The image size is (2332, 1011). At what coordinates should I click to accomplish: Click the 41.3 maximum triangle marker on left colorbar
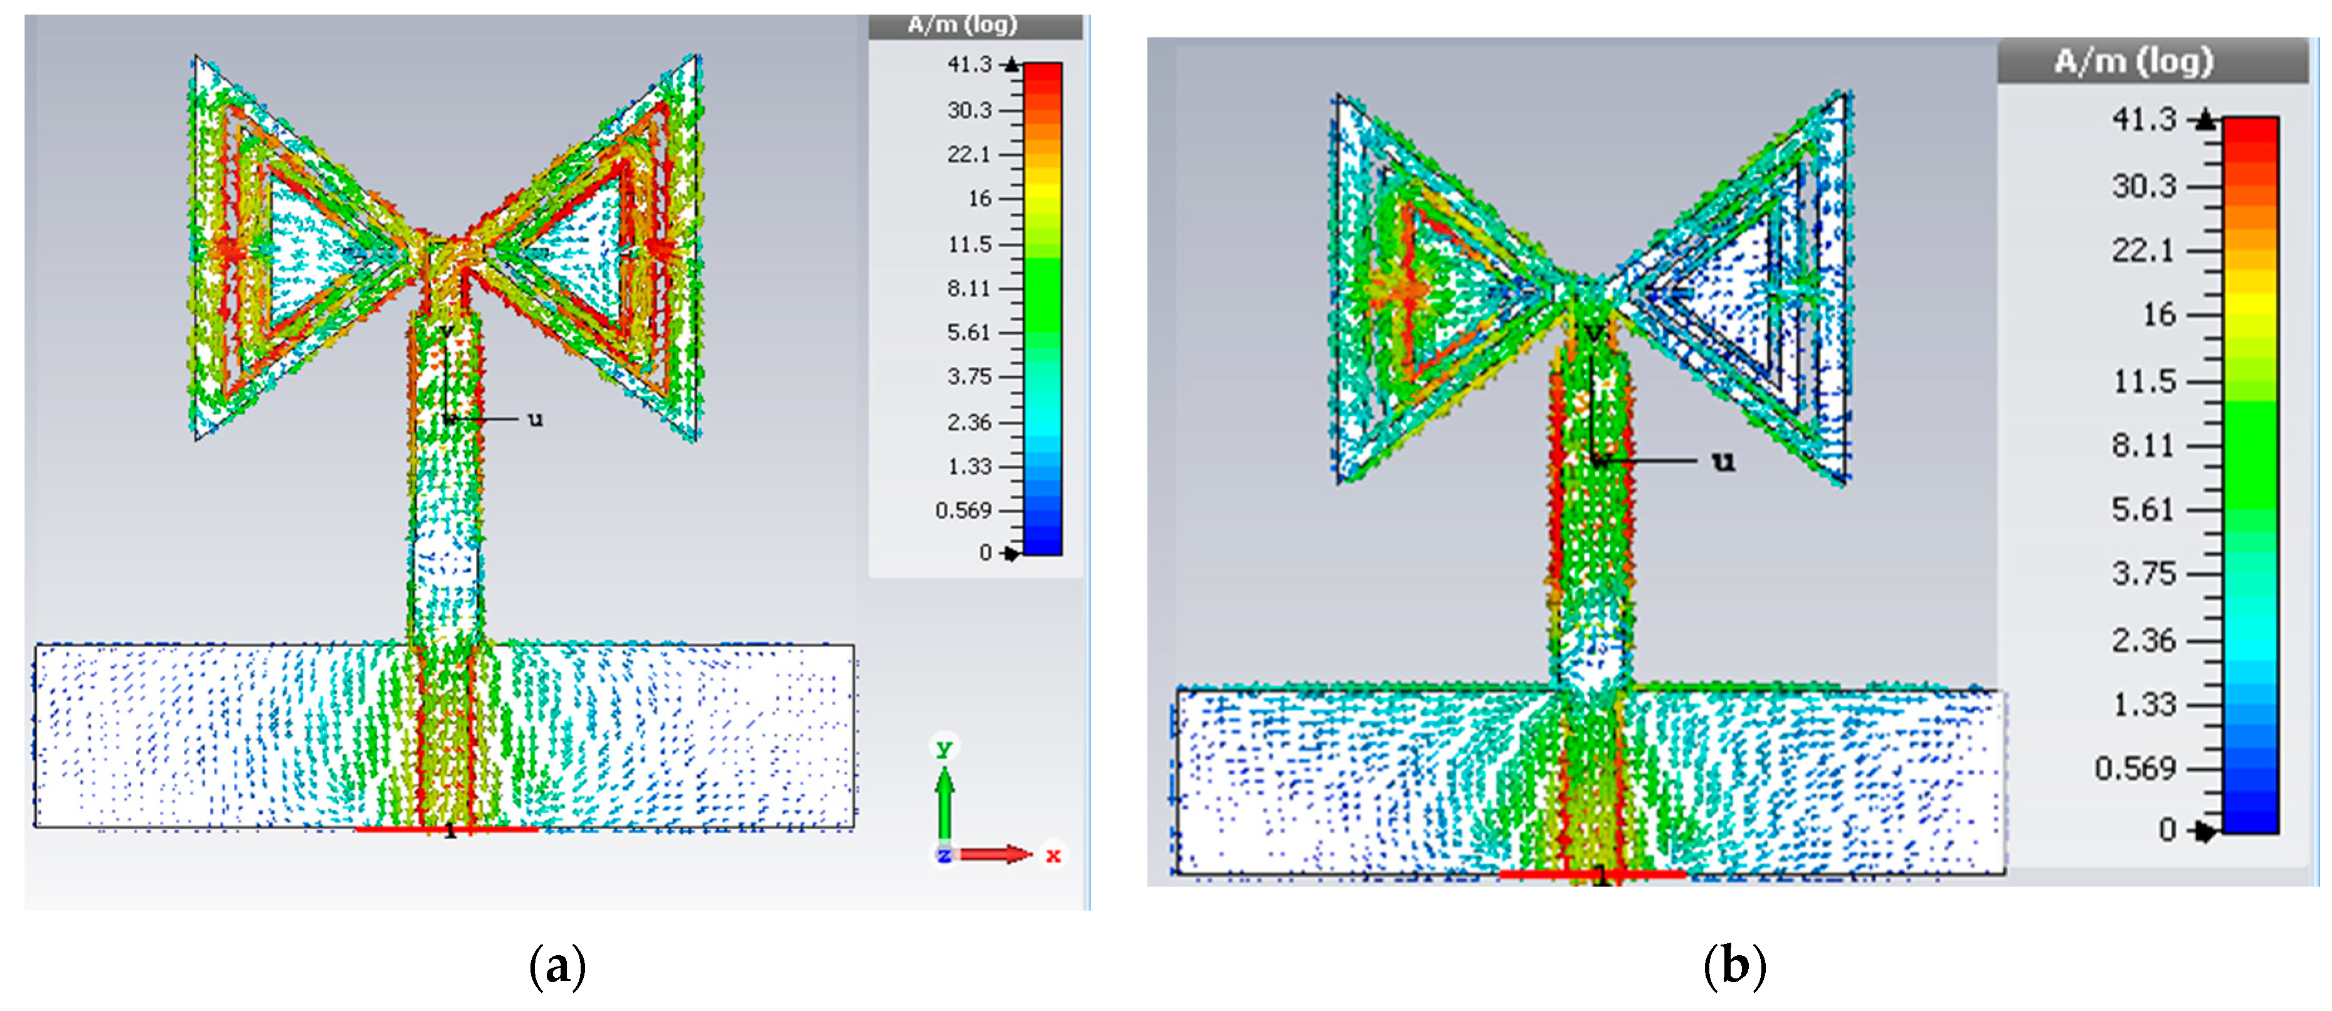pyautogui.click(x=1012, y=64)
